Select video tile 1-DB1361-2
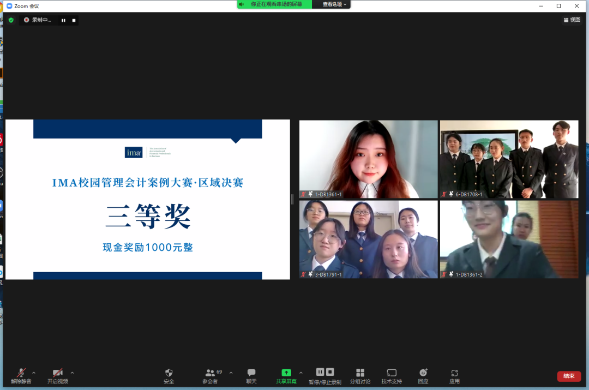Viewport: 589px width, 390px height. click(509, 239)
